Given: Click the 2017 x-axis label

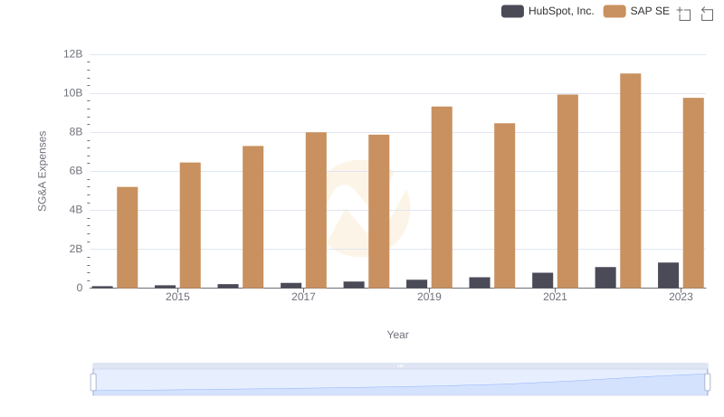Looking at the screenshot, I should [x=303, y=297].
